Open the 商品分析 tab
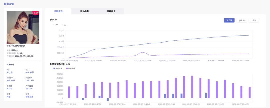The image size is (270, 108). pos(85,11)
